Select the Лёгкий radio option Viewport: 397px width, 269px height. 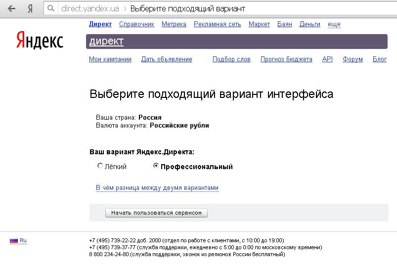pos(100,166)
